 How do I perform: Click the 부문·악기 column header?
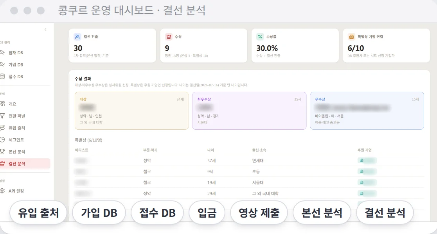click(x=150, y=150)
